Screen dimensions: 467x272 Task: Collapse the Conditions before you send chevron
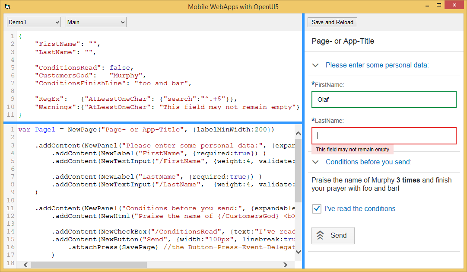tap(316, 162)
